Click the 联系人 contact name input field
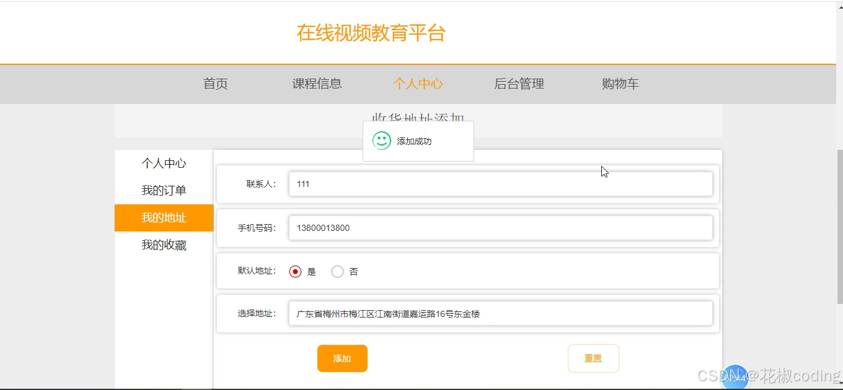This screenshot has width=843, height=390. [501, 183]
